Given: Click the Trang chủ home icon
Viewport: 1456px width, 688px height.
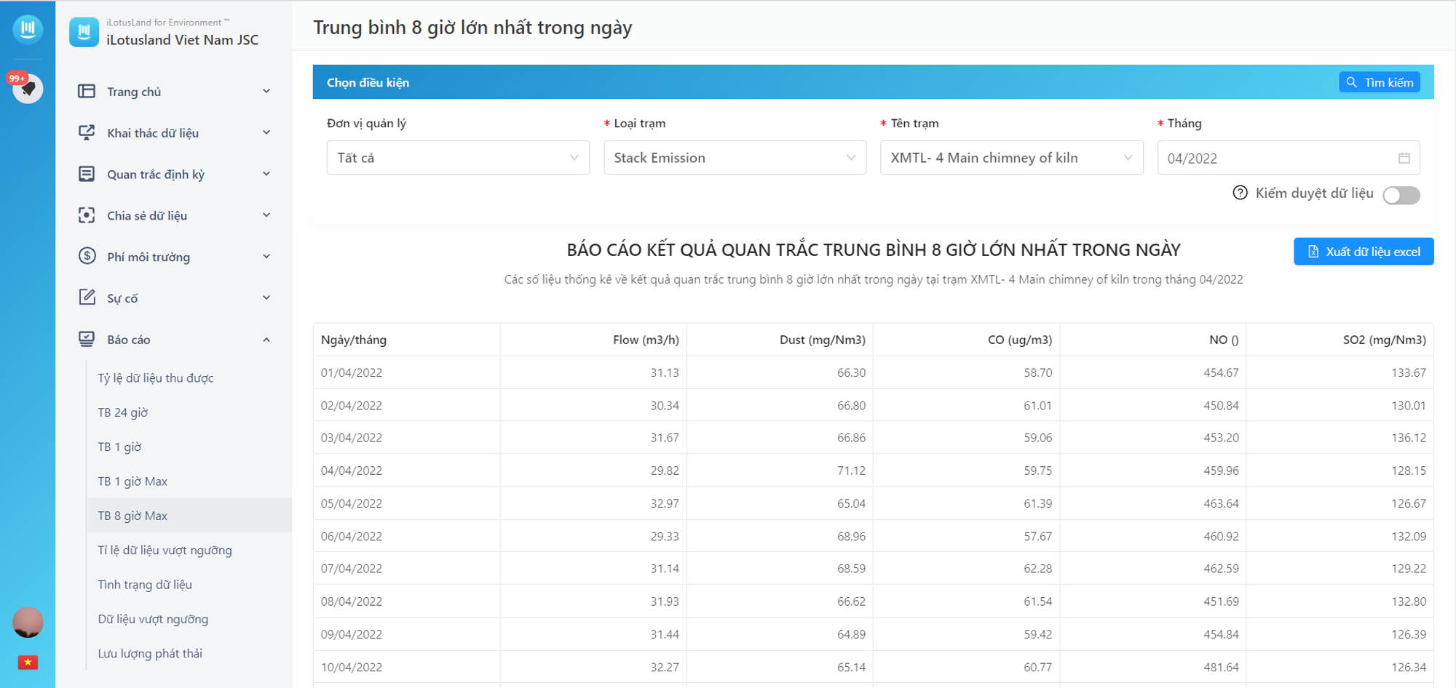Looking at the screenshot, I should [87, 91].
